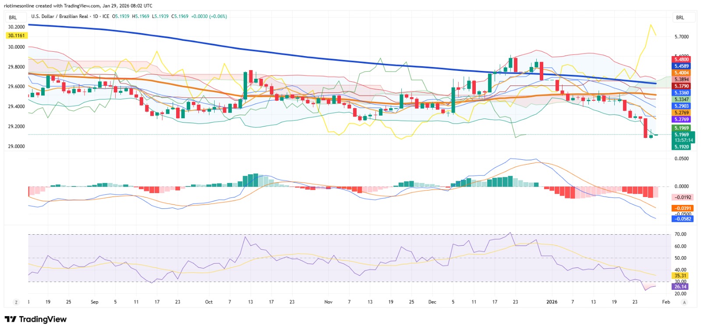Screen dimensions: 701x331
Task: Click the 5.7000 level on right price axis
Action: (x=681, y=37)
